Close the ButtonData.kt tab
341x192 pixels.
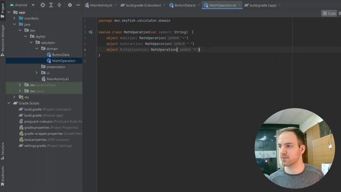tap(199, 5)
